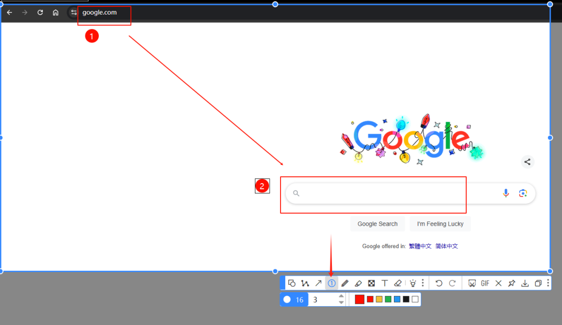This screenshot has height=325, width=562.
Task: Save screenshot with download icon
Action: (525, 283)
